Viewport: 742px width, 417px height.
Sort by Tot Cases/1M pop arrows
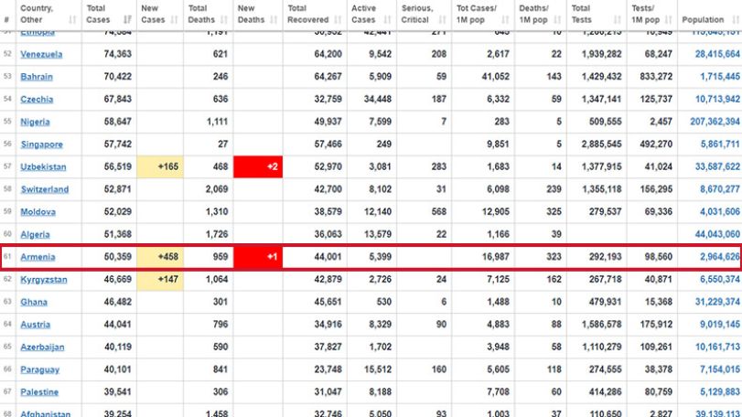coord(505,20)
